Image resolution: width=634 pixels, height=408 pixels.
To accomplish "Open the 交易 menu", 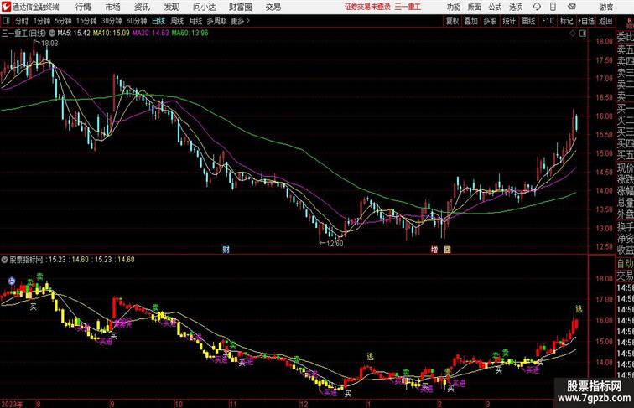I will tap(273, 7).
